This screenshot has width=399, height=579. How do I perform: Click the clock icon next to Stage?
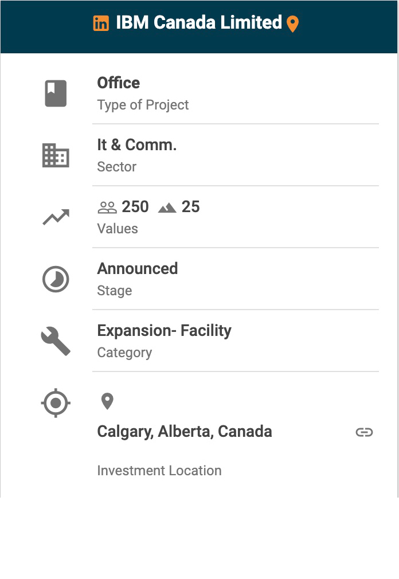[x=56, y=279]
